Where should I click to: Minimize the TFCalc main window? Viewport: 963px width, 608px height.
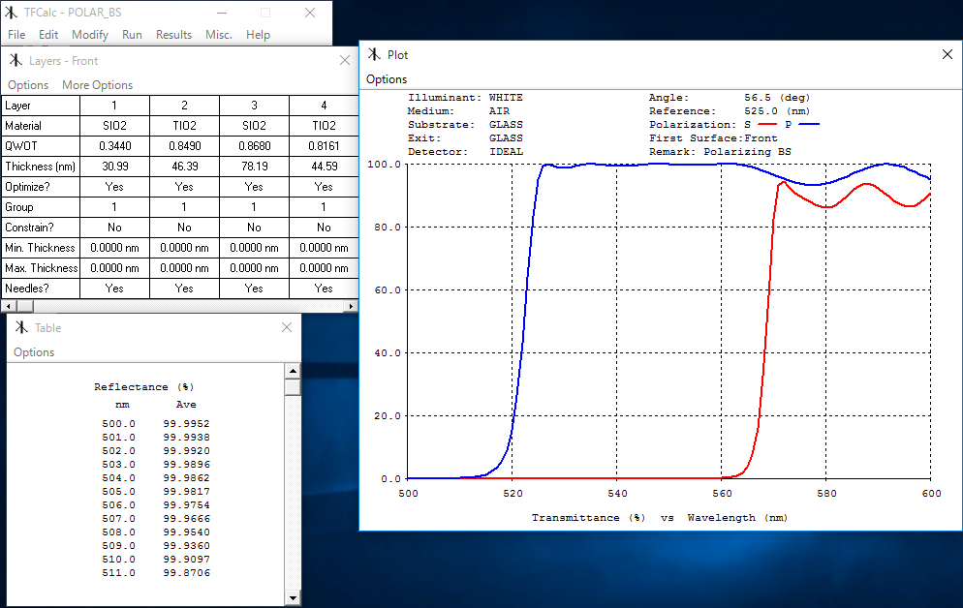coord(222,13)
